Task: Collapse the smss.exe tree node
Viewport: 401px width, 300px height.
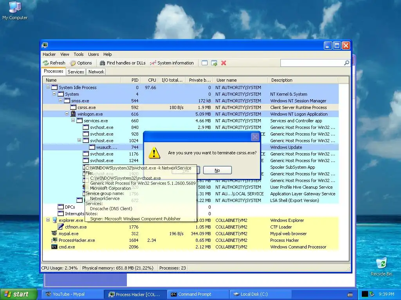Action: click(x=60, y=100)
